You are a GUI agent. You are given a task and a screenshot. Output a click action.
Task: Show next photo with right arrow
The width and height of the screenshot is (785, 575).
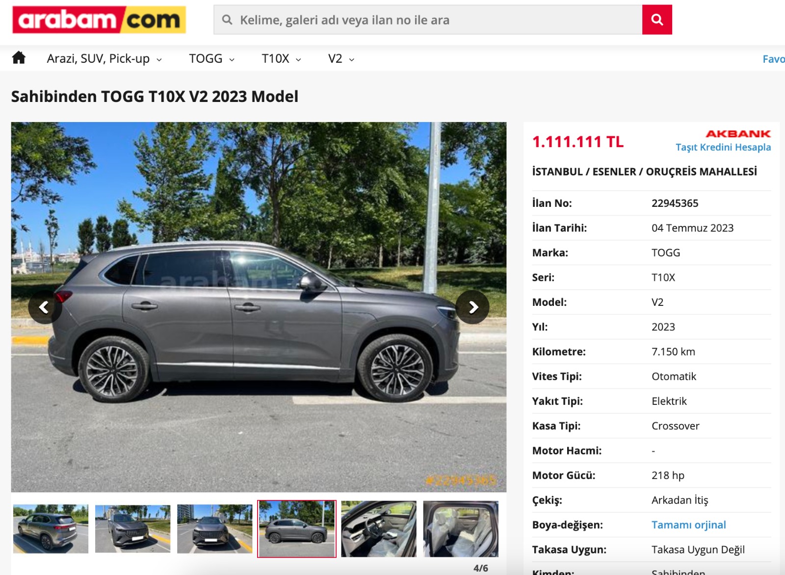472,307
